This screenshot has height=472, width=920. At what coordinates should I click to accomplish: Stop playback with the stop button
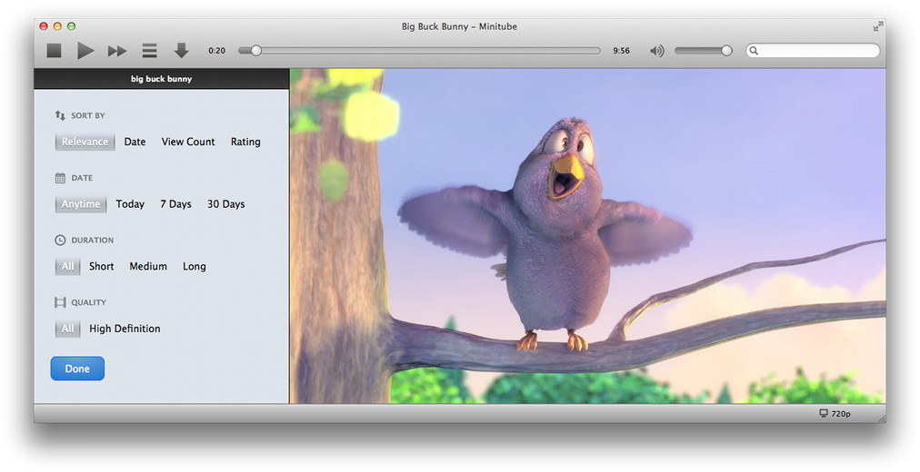55,51
